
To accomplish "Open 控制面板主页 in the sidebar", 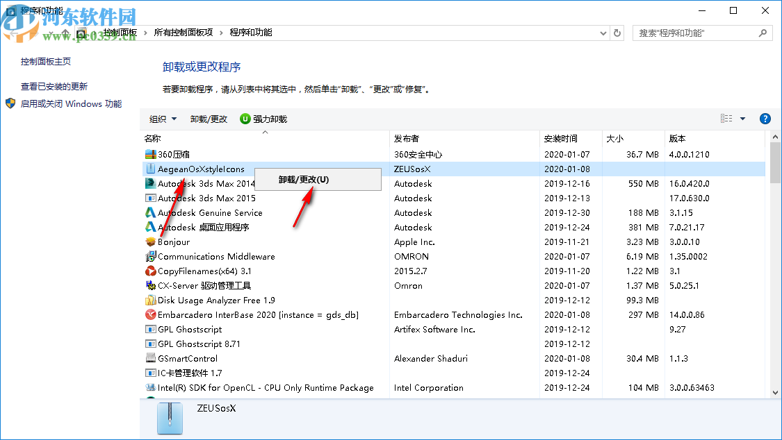I will (x=45, y=60).
